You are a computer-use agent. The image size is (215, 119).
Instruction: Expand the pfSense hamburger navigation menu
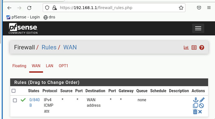pyautogui.click(x=198, y=28)
